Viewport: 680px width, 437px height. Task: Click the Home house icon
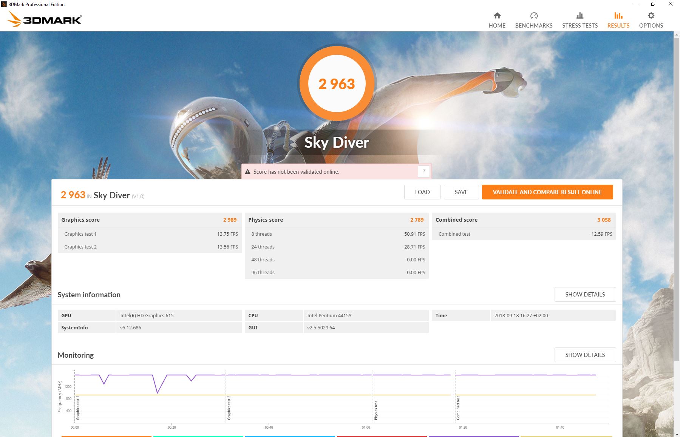pyautogui.click(x=497, y=15)
